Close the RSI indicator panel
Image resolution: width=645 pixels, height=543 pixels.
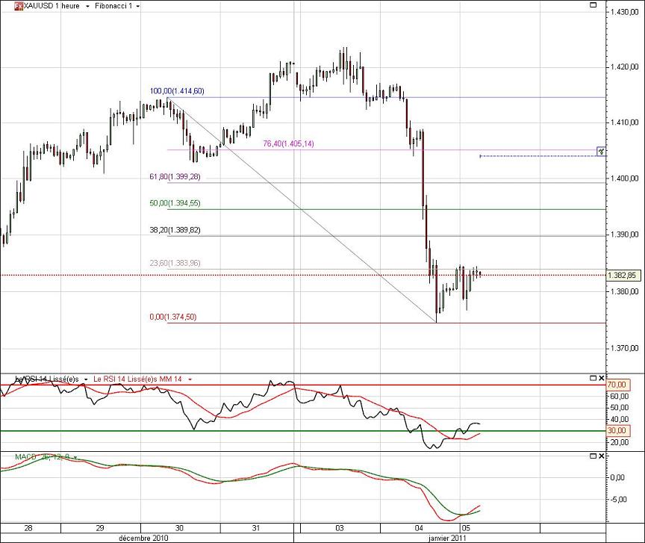click(x=602, y=378)
